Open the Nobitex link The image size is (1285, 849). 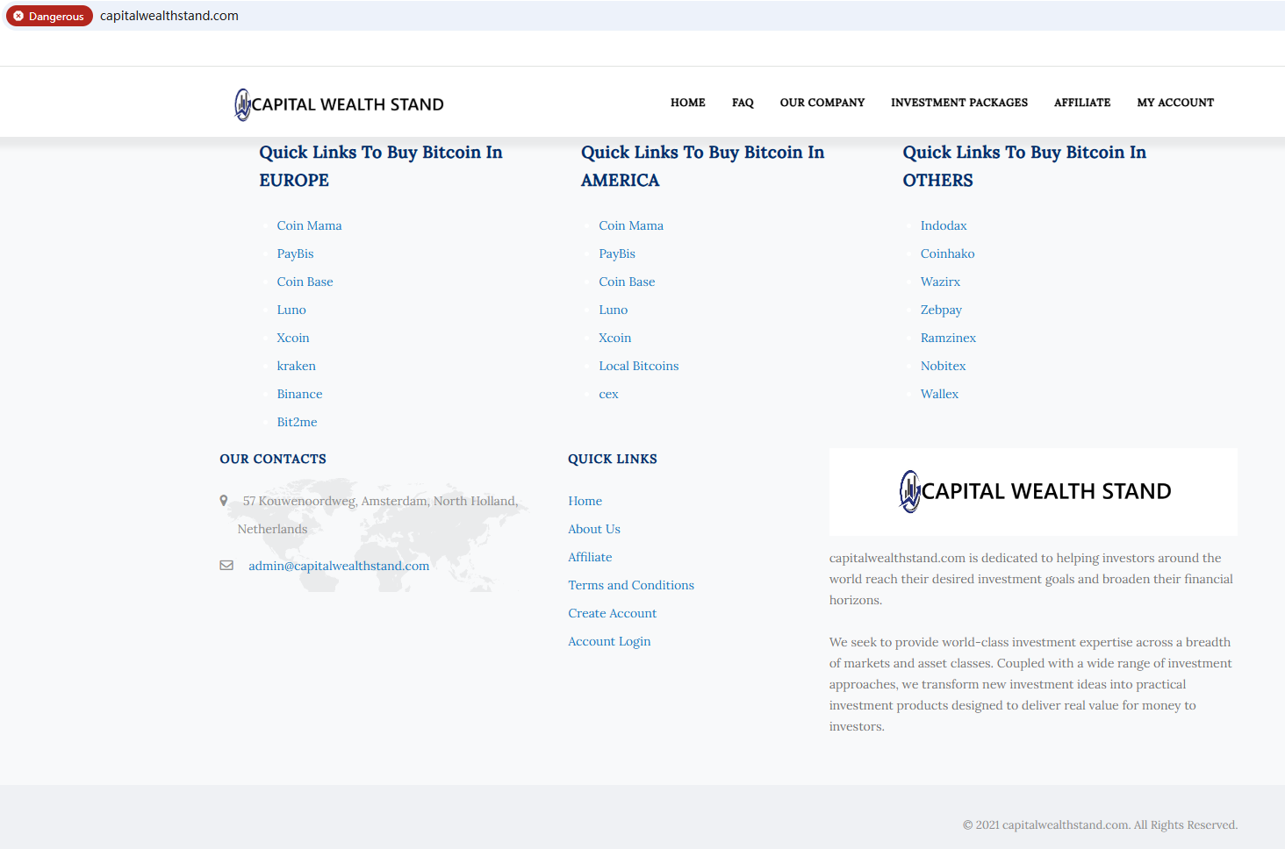[x=944, y=366]
